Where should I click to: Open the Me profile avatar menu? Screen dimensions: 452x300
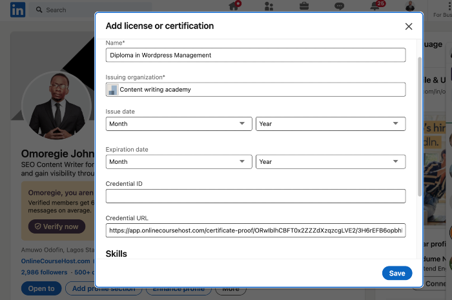(409, 6)
